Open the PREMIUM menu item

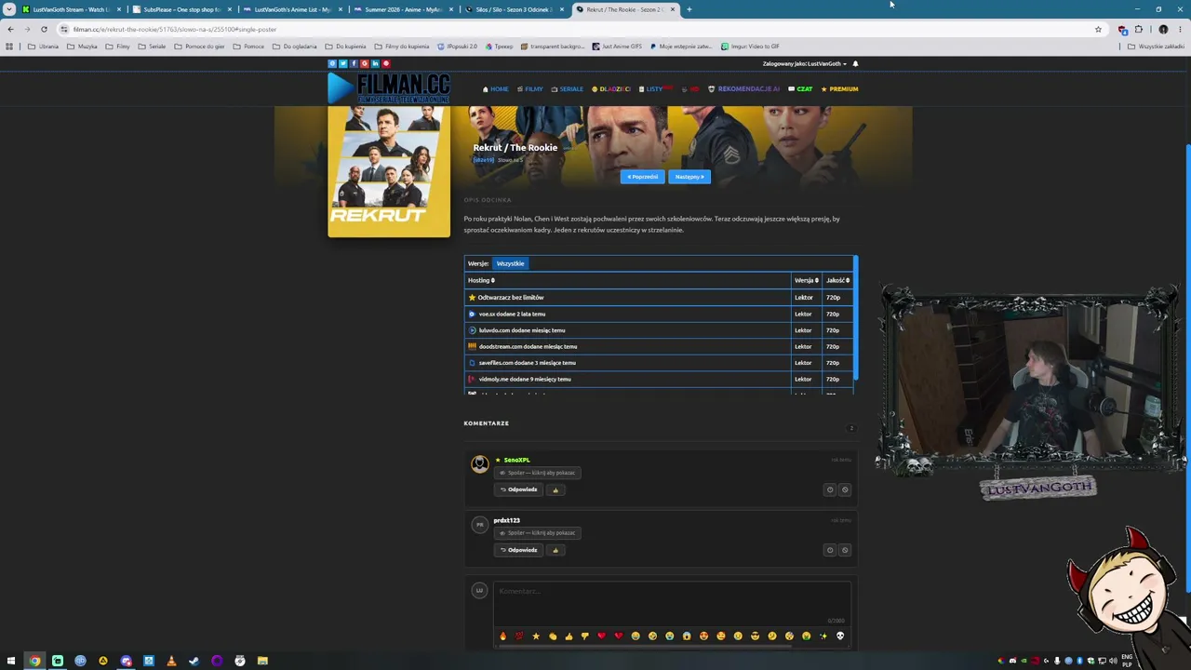click(839, 89)
